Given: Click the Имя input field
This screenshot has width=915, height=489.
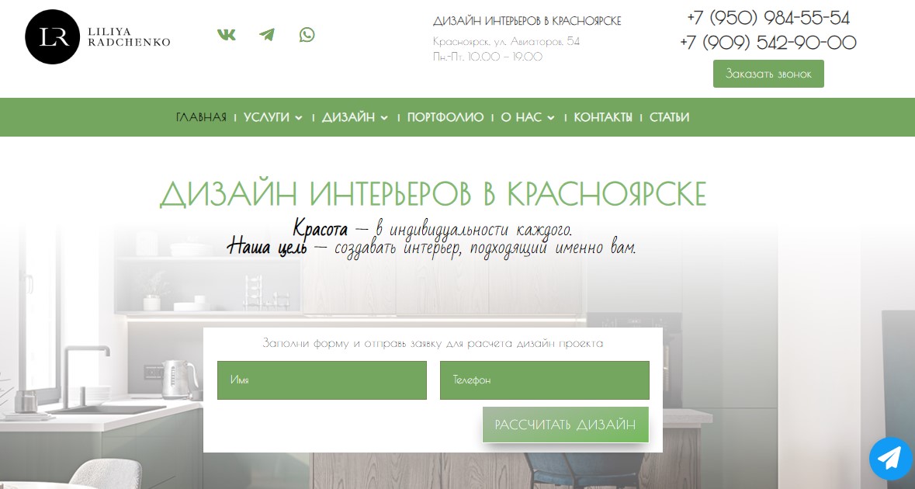Looking at the screenshot, I should point(321,380).
